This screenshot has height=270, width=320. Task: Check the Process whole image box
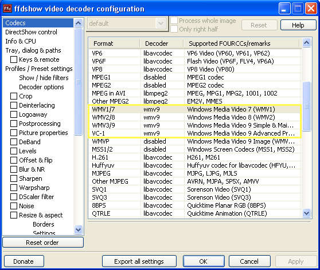(x=174, y=21)
